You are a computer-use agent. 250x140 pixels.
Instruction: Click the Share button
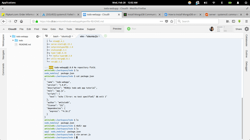pyautogui.click(x=239, y=29)
